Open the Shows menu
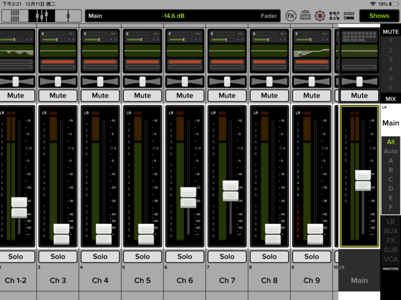This screenshot has width=401, height=300. 379,16
